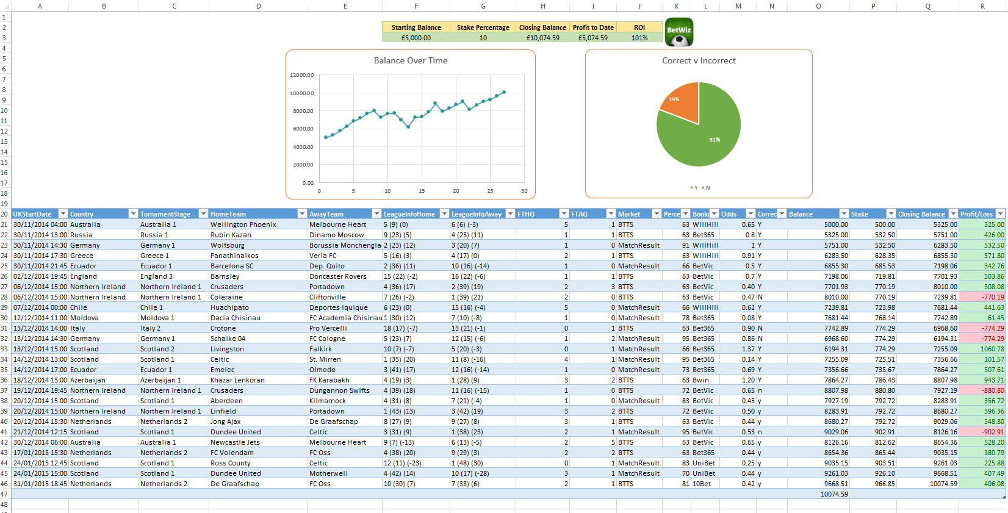Select column D header
Image resolution: width=1008 pixels, height=513 pixels.
258,6
